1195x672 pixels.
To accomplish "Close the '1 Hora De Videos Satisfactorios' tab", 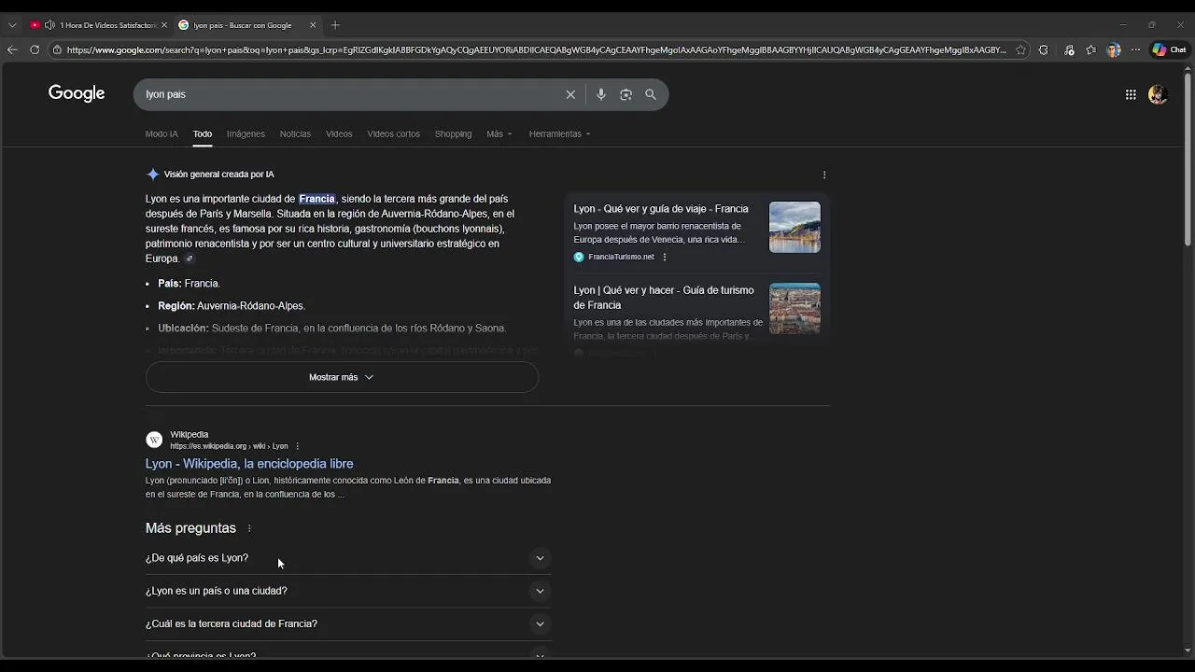I will [164, 25].
